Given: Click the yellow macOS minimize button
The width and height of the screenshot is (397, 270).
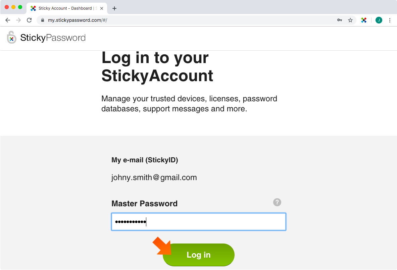Looking at the screenshot, I should (x=13, y=7).
